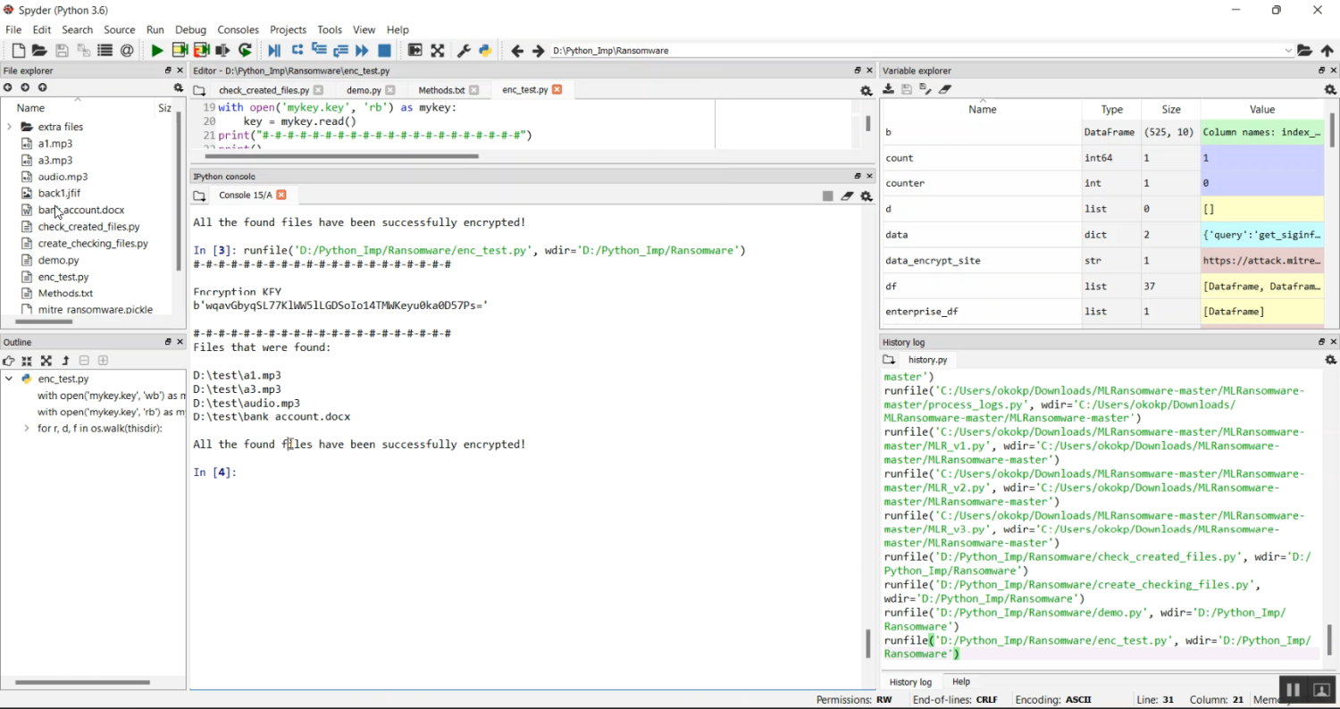Select bank_account.docx in File explorer

81,210
